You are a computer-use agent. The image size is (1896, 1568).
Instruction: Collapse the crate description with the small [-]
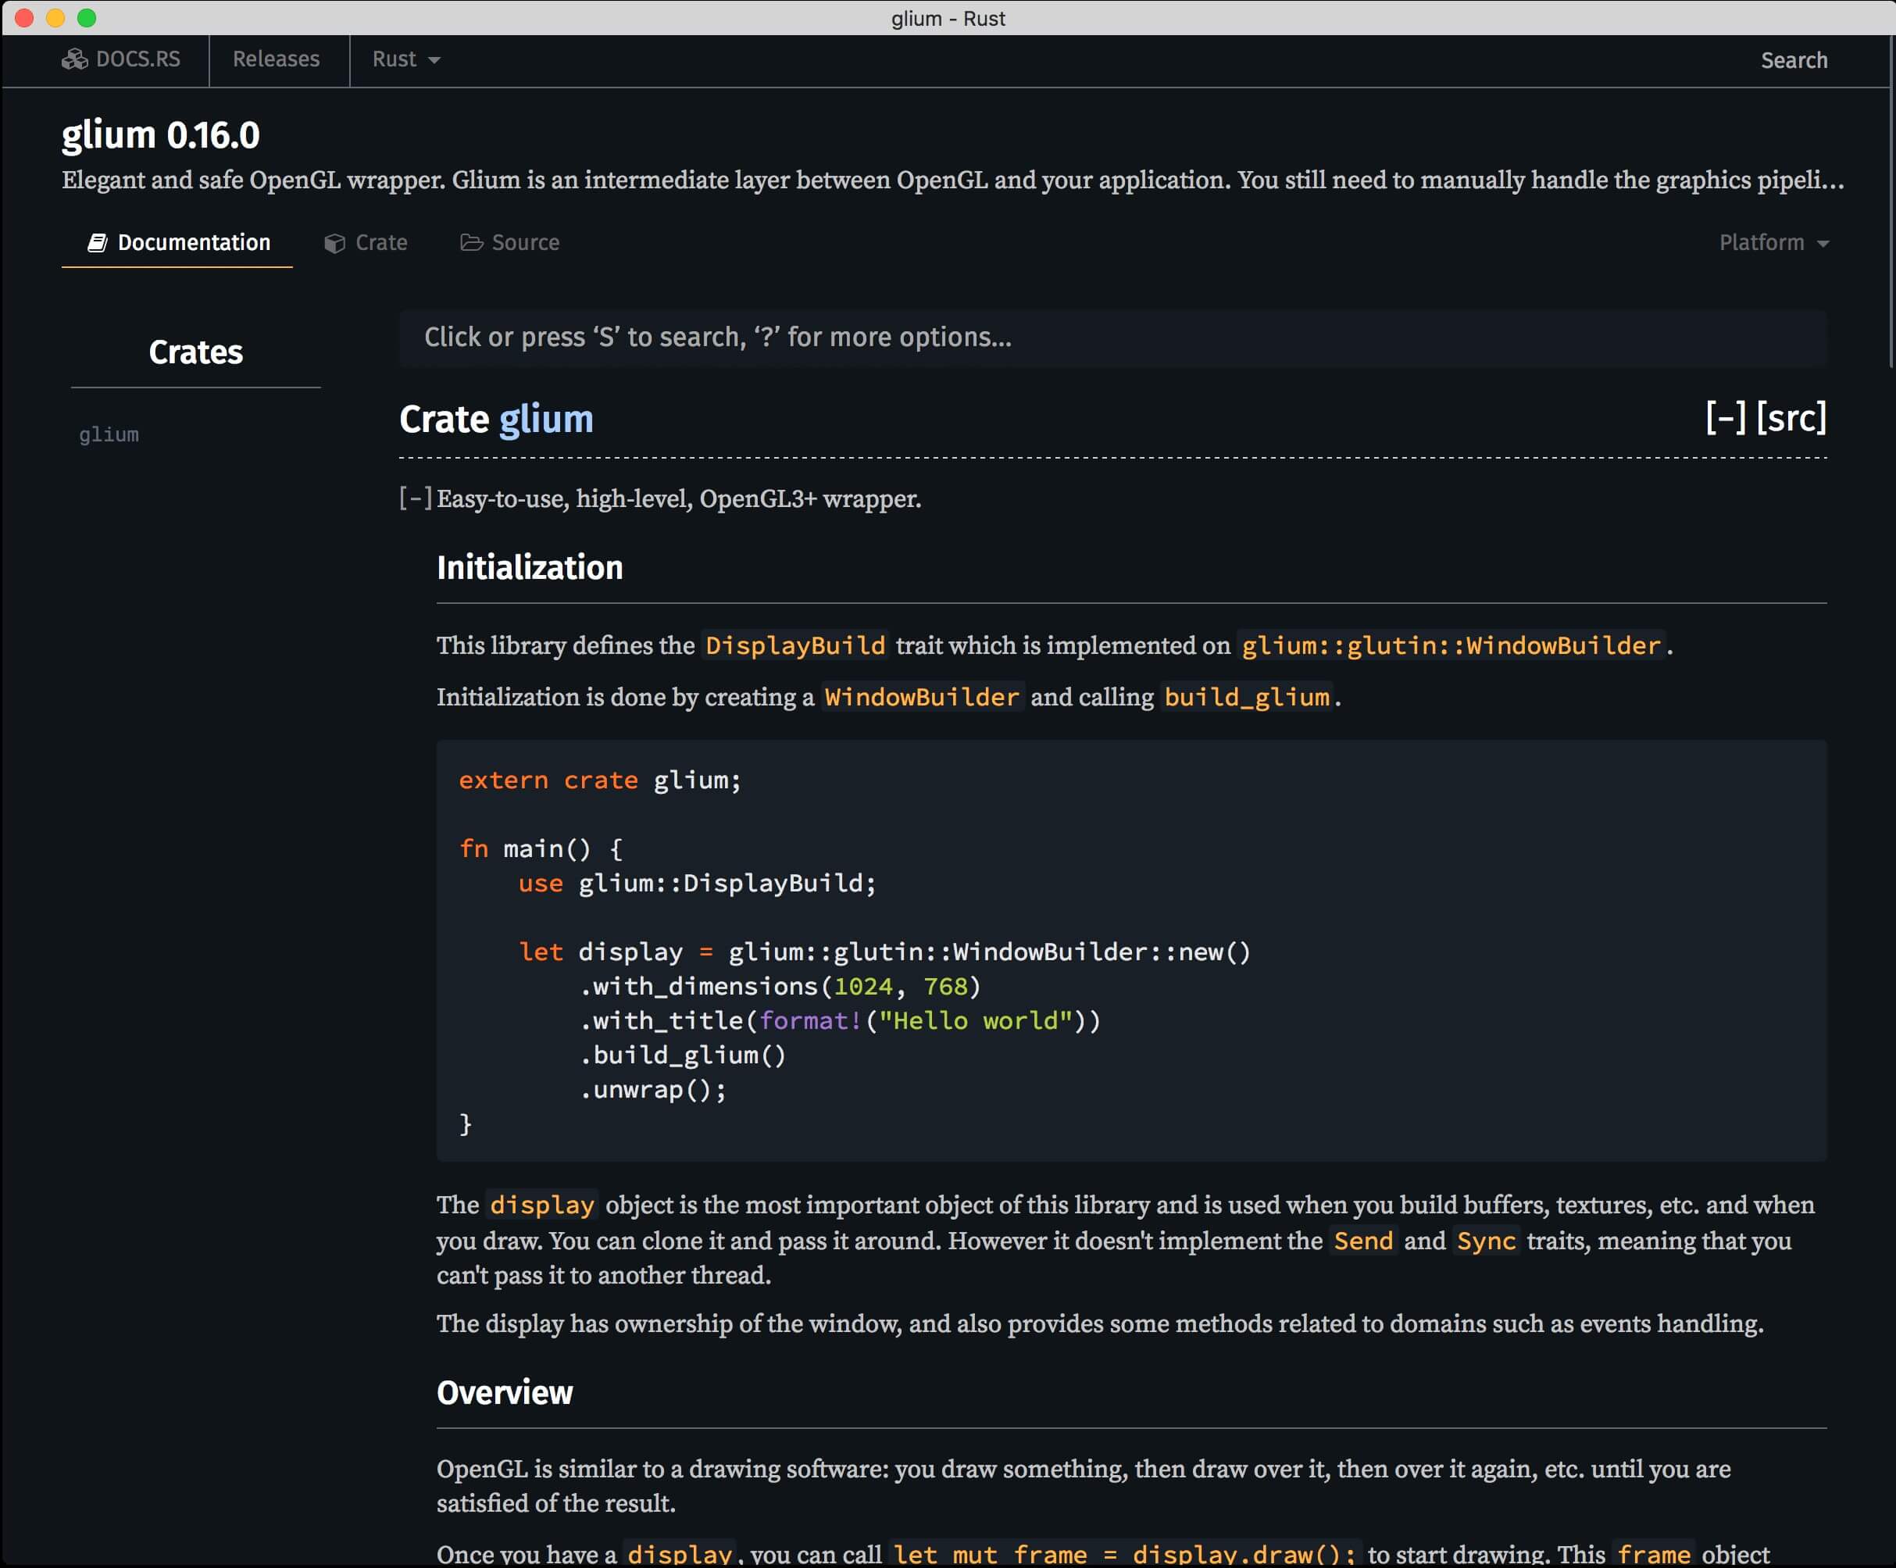click(x=416, y=498)
